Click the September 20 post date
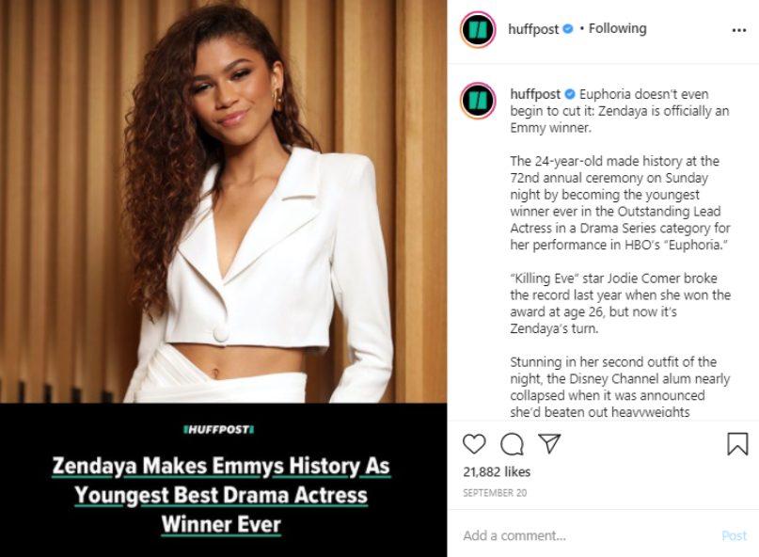Image resolution: width=759 pixels, height=557 pixels. click(495, 493)
